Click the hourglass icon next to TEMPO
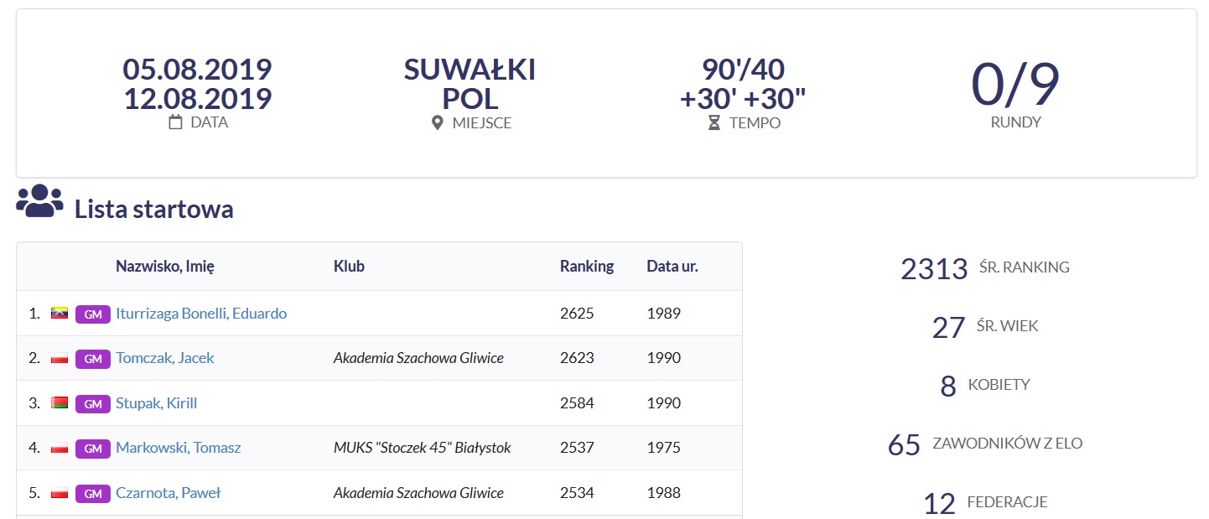The image size is (1209, 519). tap(714, 123)
